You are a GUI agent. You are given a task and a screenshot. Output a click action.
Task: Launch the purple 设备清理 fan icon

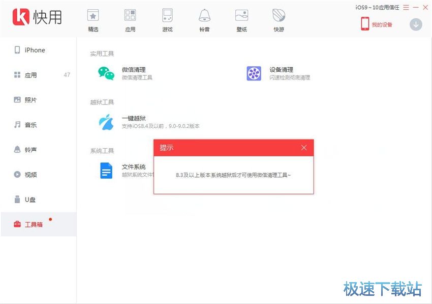click(x=254, y=73)
